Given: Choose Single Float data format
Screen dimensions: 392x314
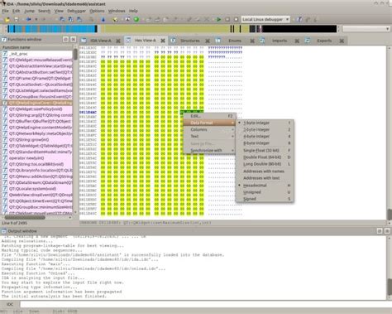Looking at the screenshot, I should (x=265, y=151).
